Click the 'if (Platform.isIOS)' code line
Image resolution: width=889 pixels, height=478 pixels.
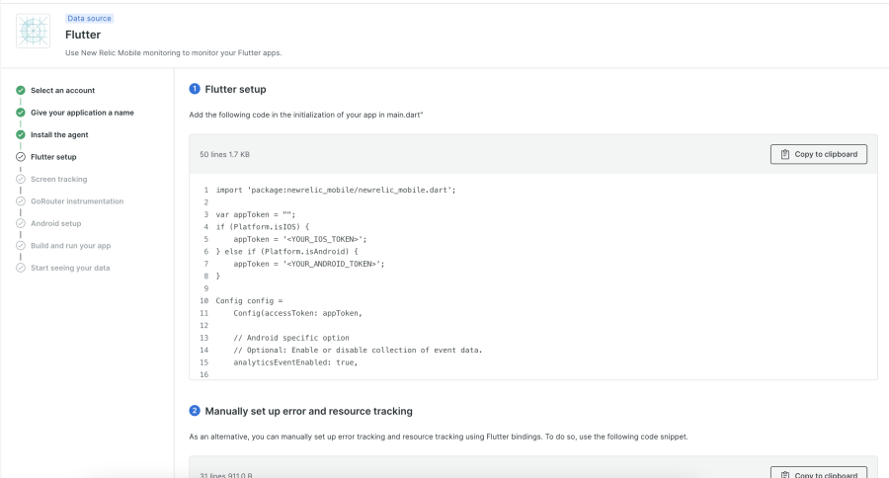pyautogui.click(x=263, y=227)
